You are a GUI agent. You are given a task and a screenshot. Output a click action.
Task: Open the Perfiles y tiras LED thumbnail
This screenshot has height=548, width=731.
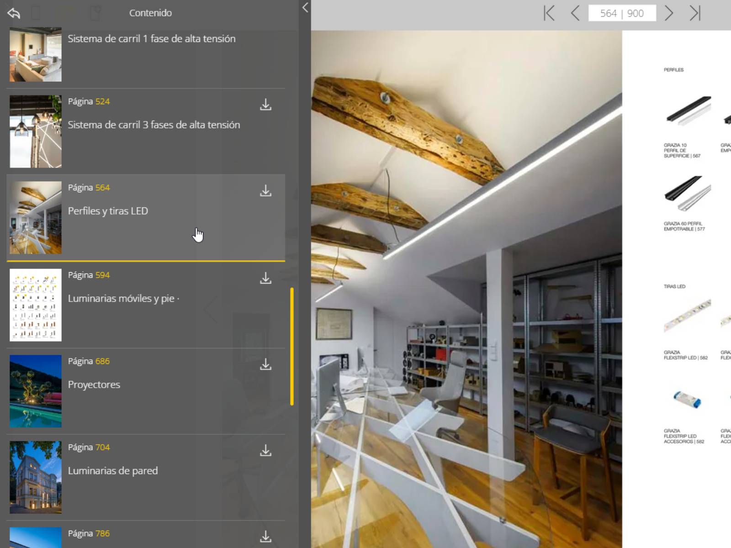36,218
